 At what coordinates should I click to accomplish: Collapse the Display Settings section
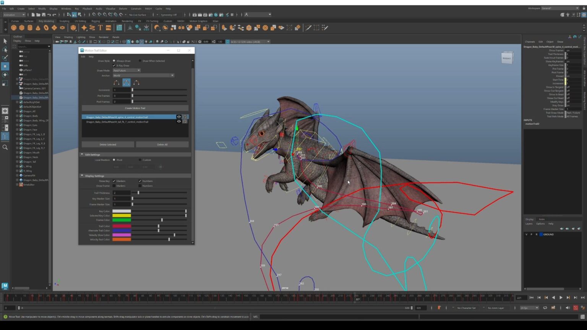82,176
